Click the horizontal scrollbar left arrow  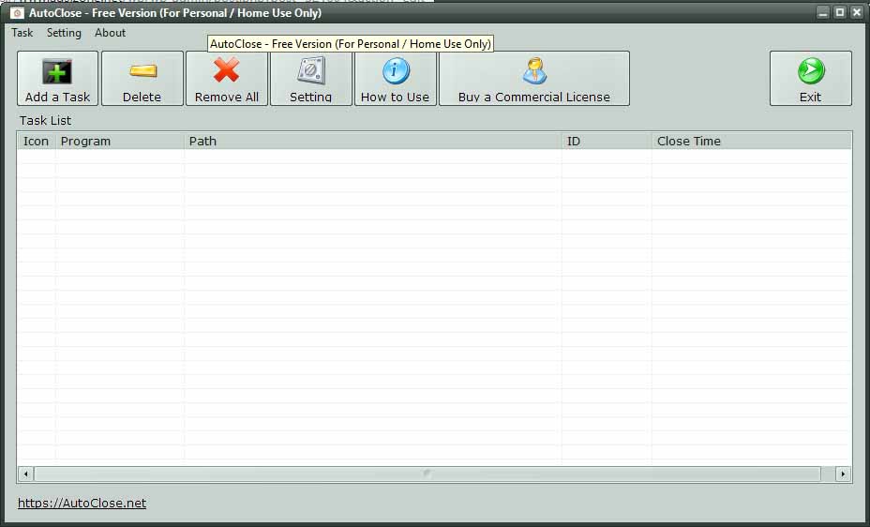[x=25, y=474]
